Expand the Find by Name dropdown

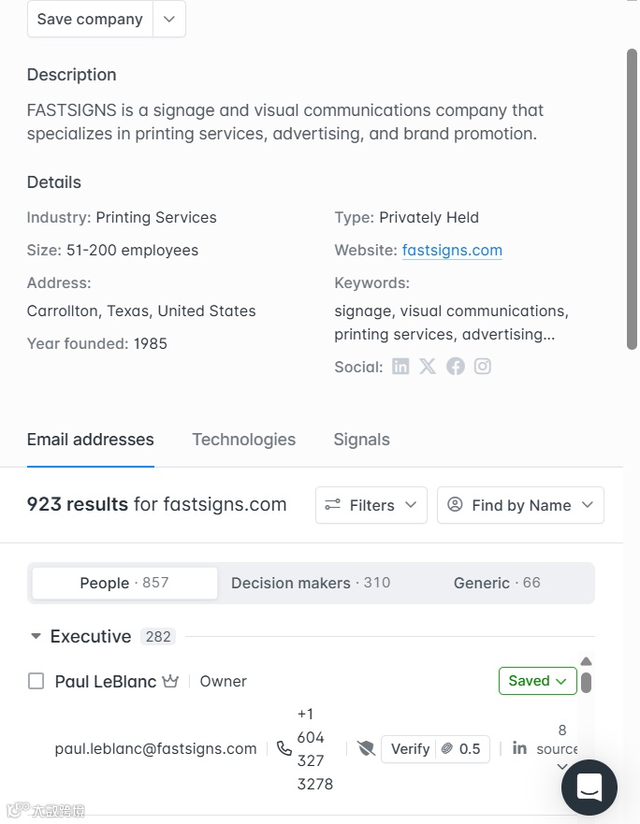click(x=520, y=505)
